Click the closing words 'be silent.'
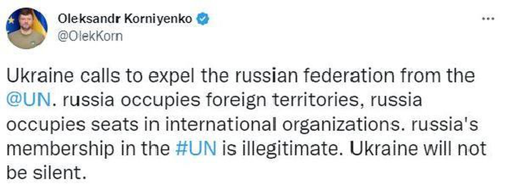The height and width of the screenshot is (185, 509). 43,172
